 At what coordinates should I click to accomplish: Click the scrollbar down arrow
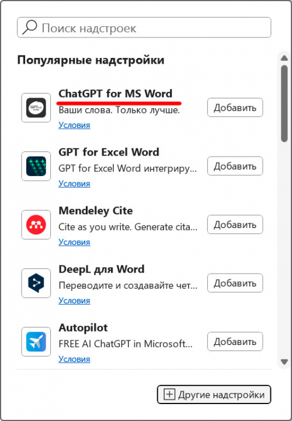pyautogui.click(x=284, y=362)
